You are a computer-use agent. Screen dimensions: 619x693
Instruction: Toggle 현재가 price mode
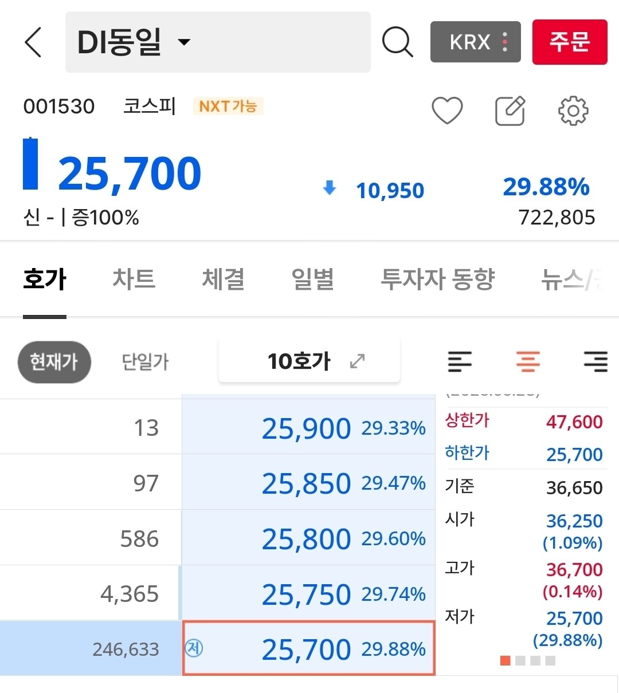54,362
